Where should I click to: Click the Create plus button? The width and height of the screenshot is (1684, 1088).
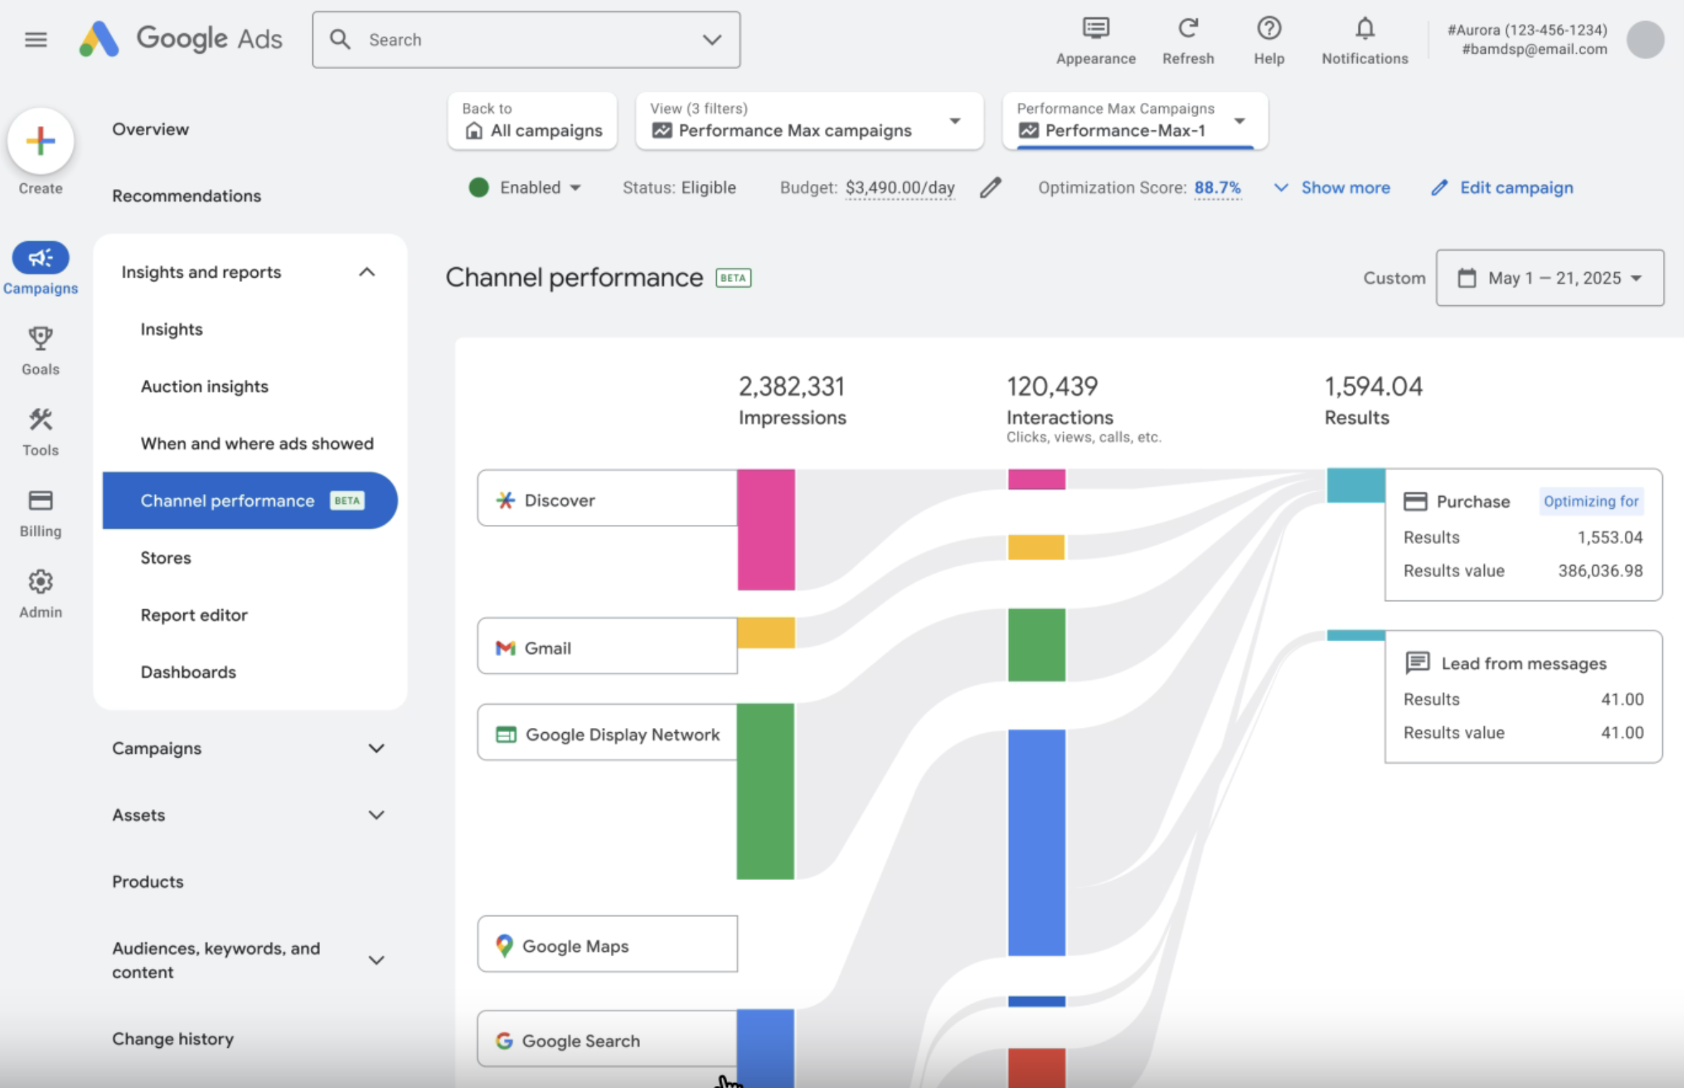click(40, 141)
